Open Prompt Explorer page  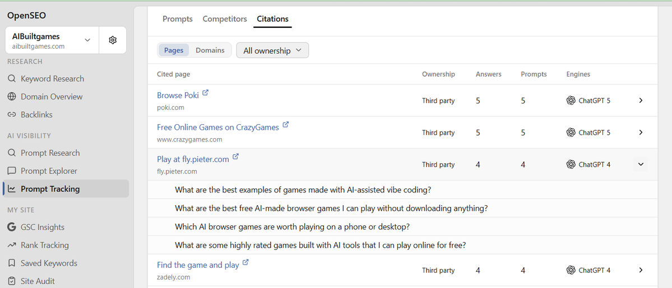click(66, 171)
